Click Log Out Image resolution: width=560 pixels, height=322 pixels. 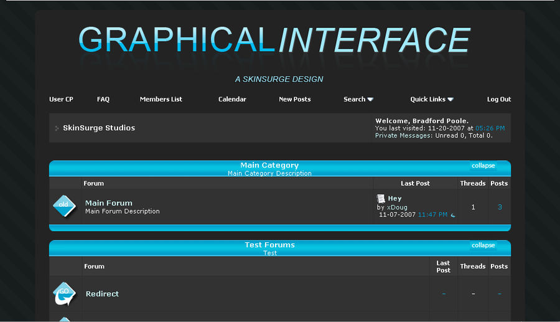pyautogui.click(x=499, y=100)
